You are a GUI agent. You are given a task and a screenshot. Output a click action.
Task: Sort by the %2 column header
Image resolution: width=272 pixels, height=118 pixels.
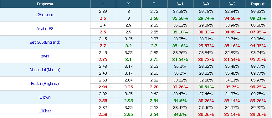click(x=232, y=4)
